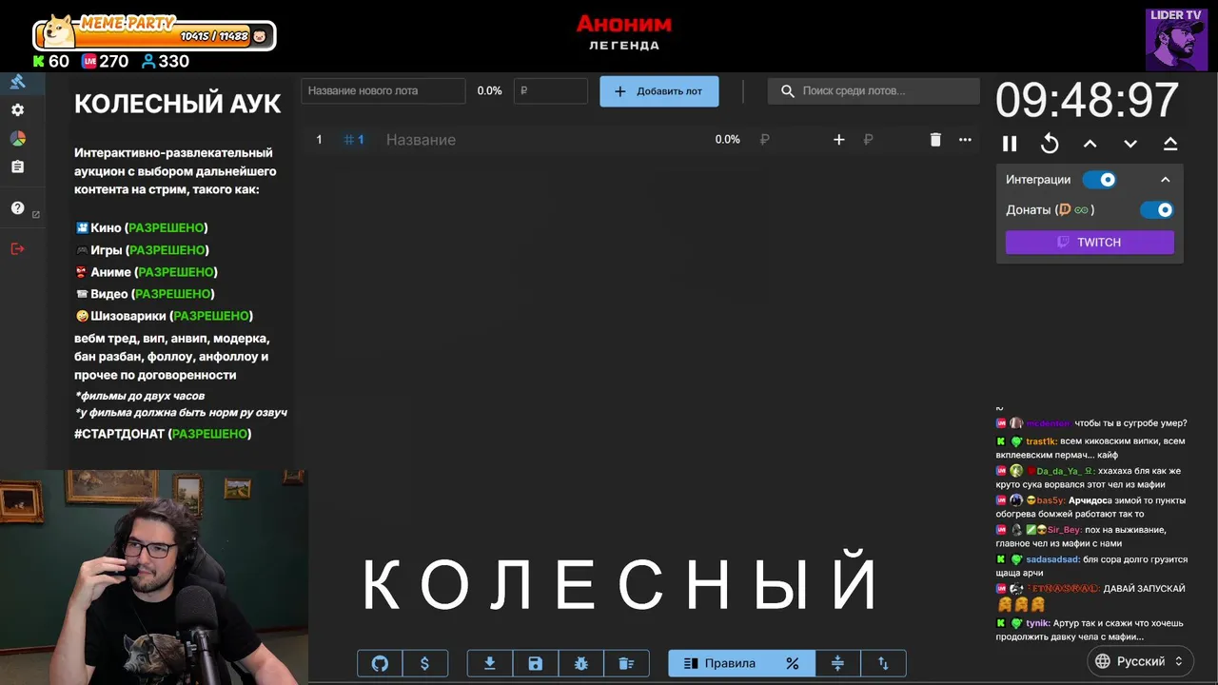Increase timer with the up chevron
This screenshot has height=685, width=1218.
(x=1090, y=144)
